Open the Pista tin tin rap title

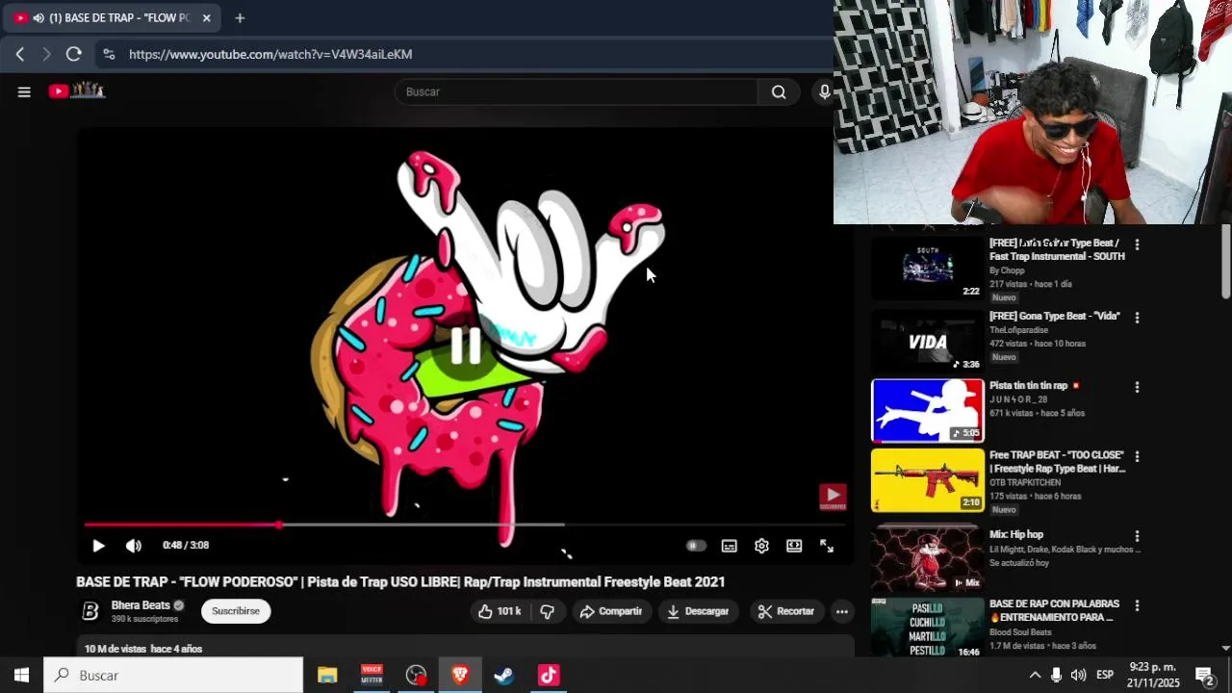tap(1028, 385)
